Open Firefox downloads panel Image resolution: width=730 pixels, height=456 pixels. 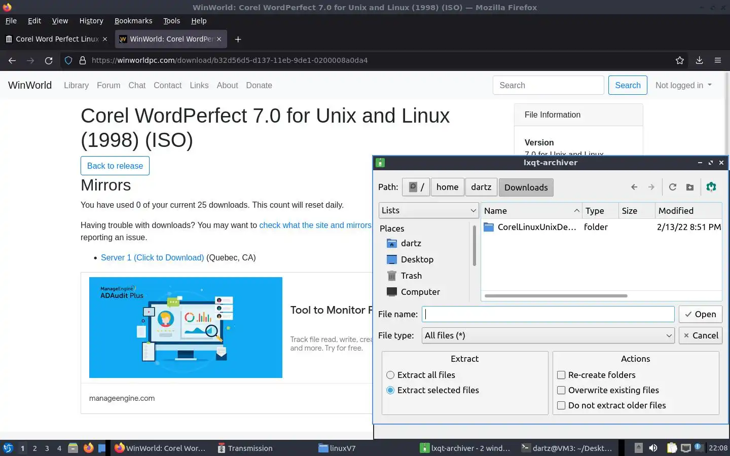(699, 60)
